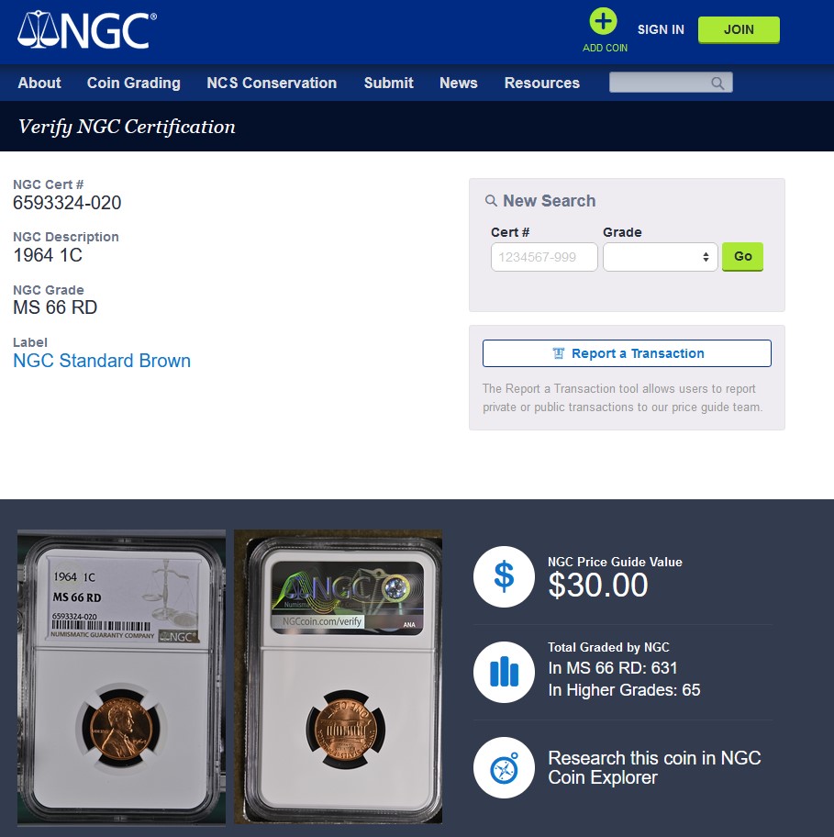Click the New Search magnifier icon
This screenshot has width=834, height=837.
click(491, 201)
